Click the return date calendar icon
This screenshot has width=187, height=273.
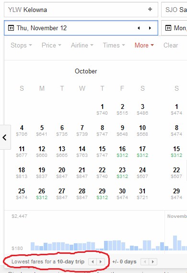click(x=168, y=28)
